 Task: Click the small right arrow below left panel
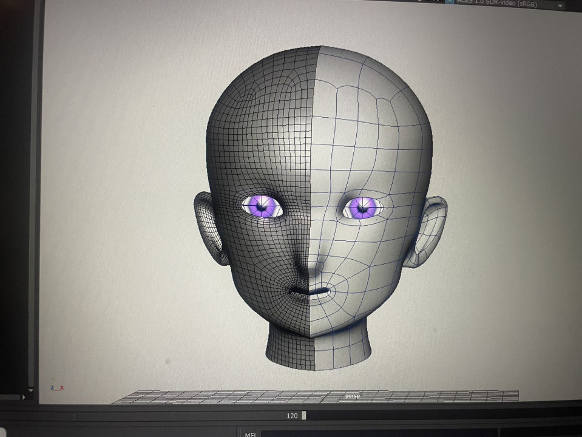(24, 398)
